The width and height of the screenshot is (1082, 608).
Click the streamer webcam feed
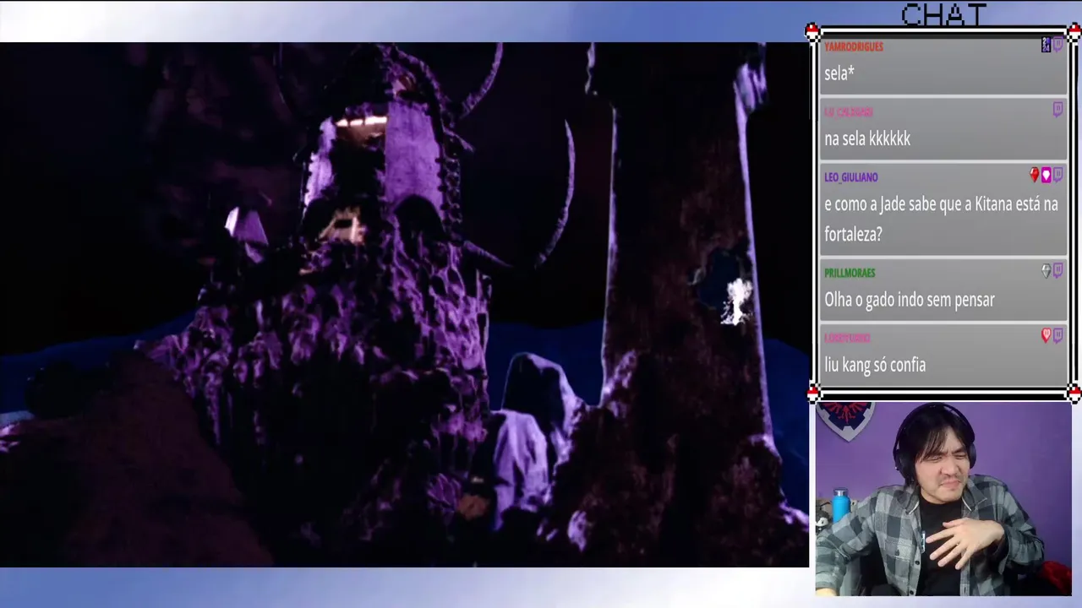pos(943,498)
